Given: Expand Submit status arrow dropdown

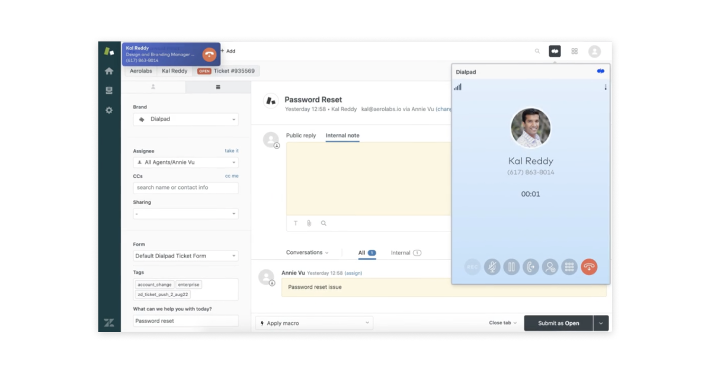Looking at the screenshot, I should coord(601,323).
